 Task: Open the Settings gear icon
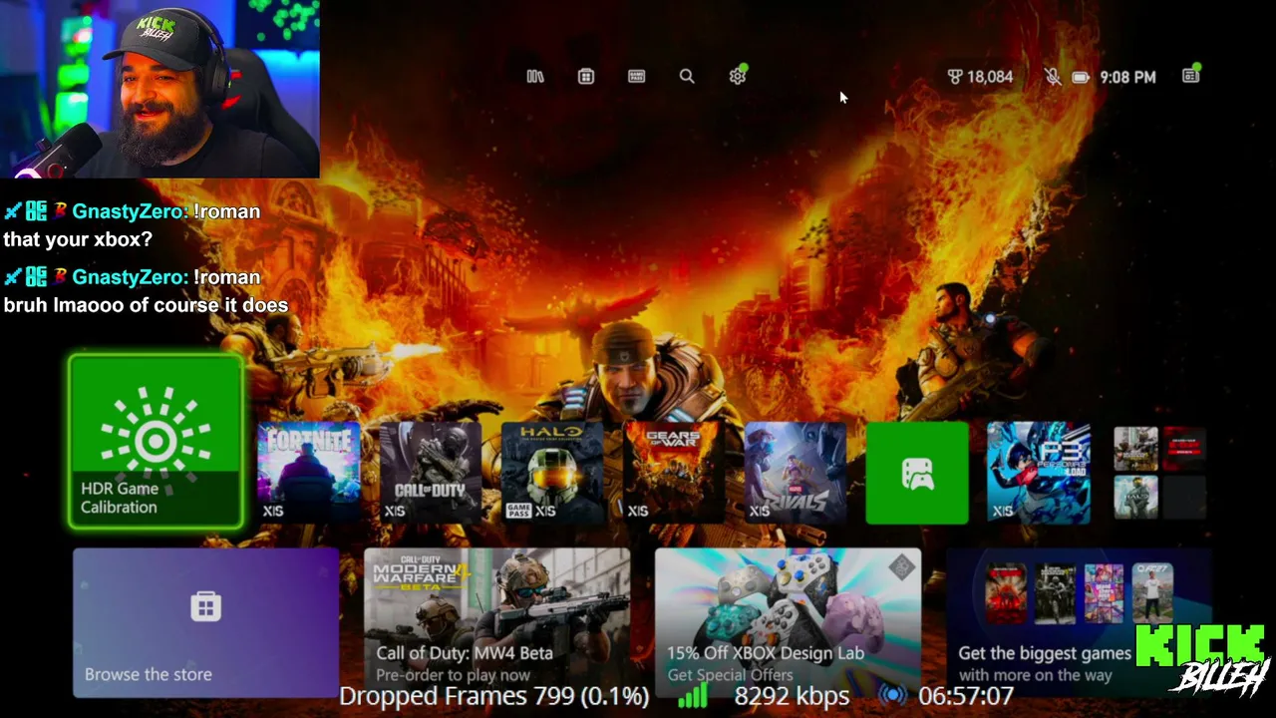coord(738,76)
